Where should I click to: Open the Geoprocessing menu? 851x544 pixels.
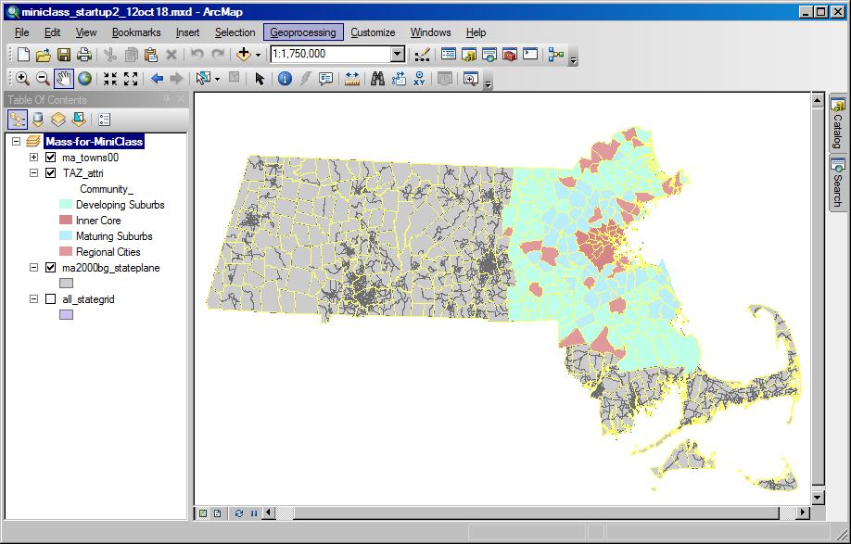click(x=303, y=32)
